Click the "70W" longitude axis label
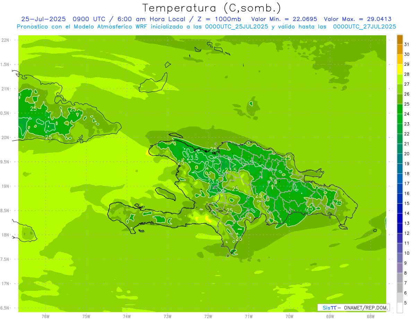This screenshot has height=321, width=416. (289, 316)
